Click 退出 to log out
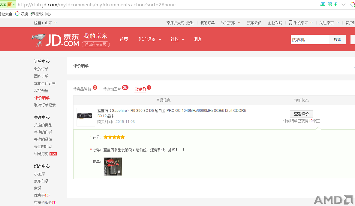The height and width of the screenshot is (206, 355). 190,23
